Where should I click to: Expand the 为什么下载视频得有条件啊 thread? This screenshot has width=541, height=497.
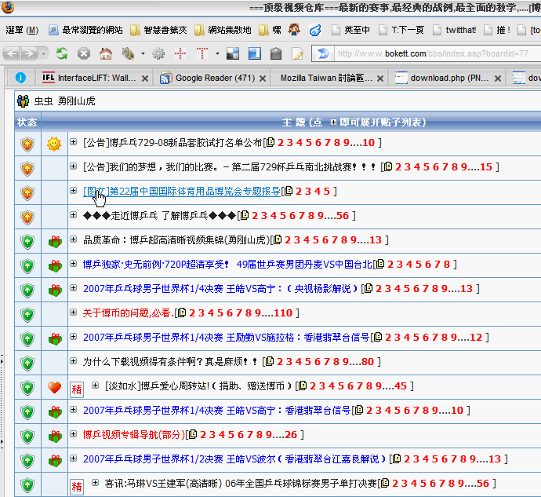pos(74,362)
